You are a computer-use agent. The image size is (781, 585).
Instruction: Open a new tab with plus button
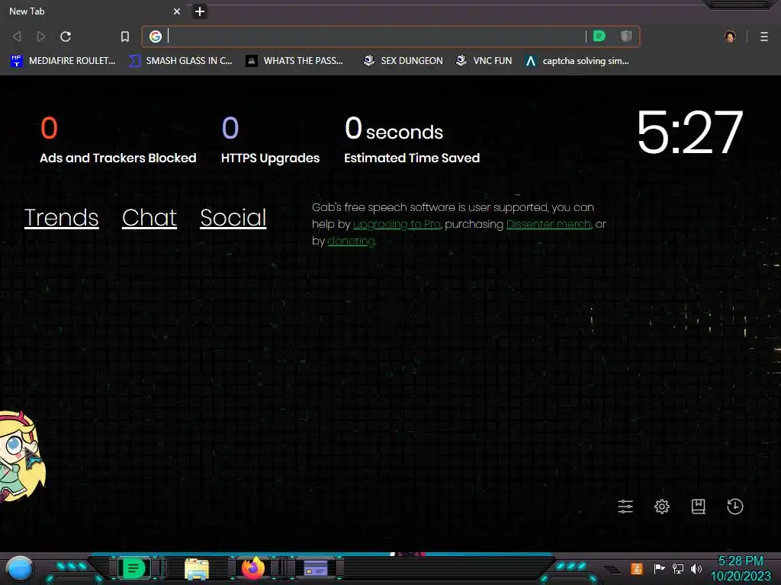pos(200,11)
